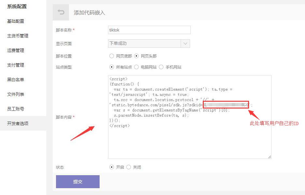Go to 运费管理 menu item

pyautogui.click(x=16, y=50)
